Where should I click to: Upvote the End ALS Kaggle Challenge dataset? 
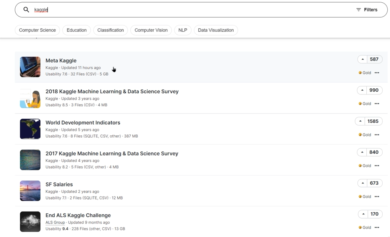pyautogui.click(x=363, y=214)
